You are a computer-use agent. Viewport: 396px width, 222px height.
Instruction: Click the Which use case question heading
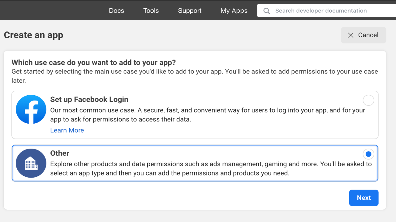point(93,62)
